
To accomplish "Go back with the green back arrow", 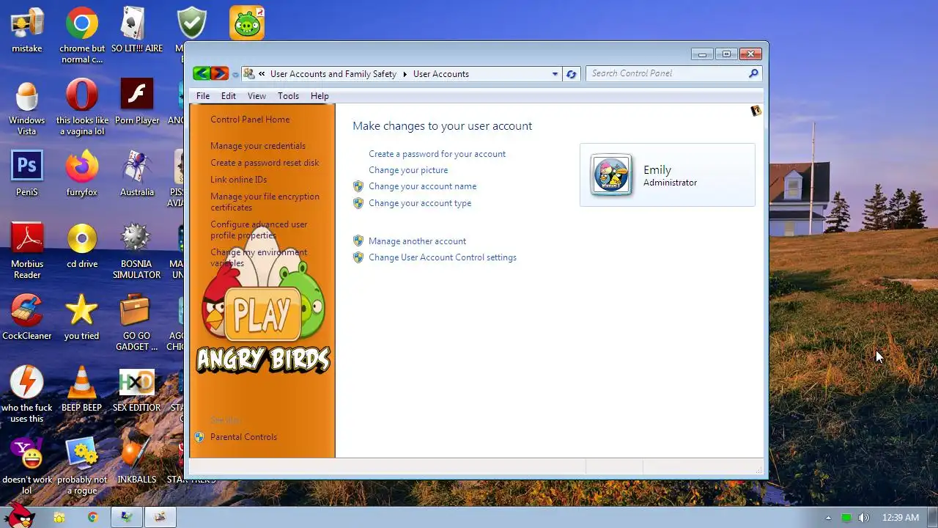I will coord(201,73).
